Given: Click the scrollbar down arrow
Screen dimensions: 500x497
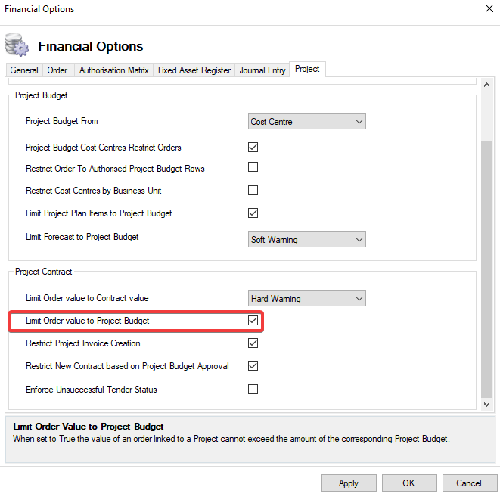Looking at the screenshot, I should (486, 405).
